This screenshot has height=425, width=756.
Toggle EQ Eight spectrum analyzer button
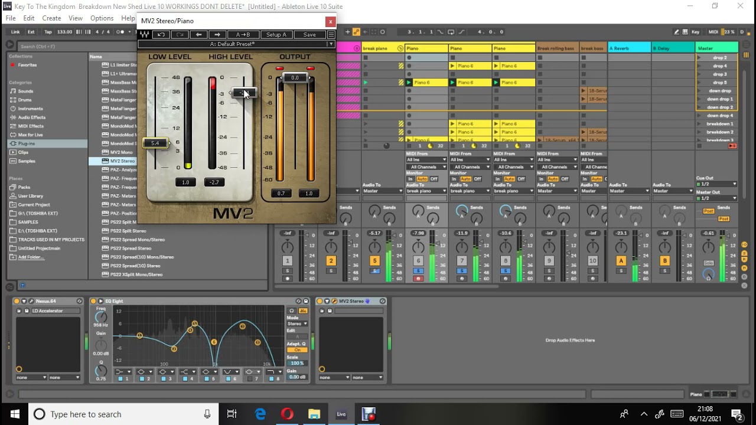pyautogui.click(x=303, y=310)
